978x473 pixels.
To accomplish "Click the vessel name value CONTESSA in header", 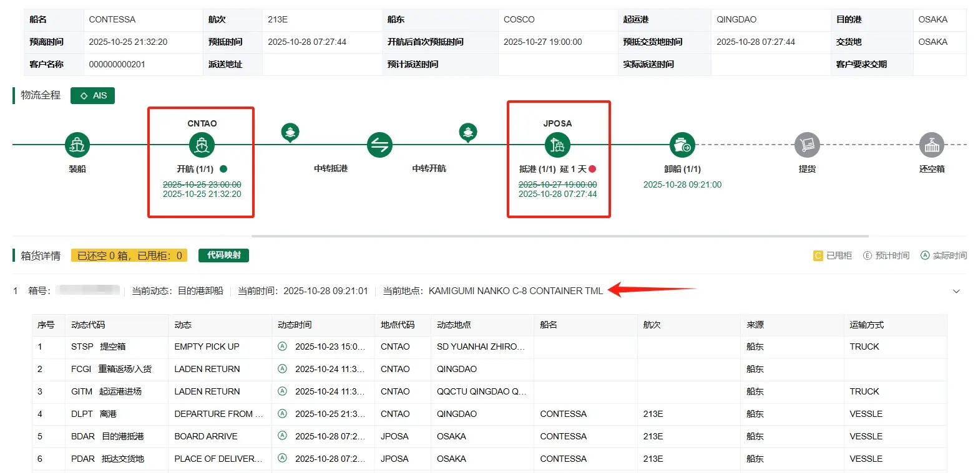I will click(112, 19).
